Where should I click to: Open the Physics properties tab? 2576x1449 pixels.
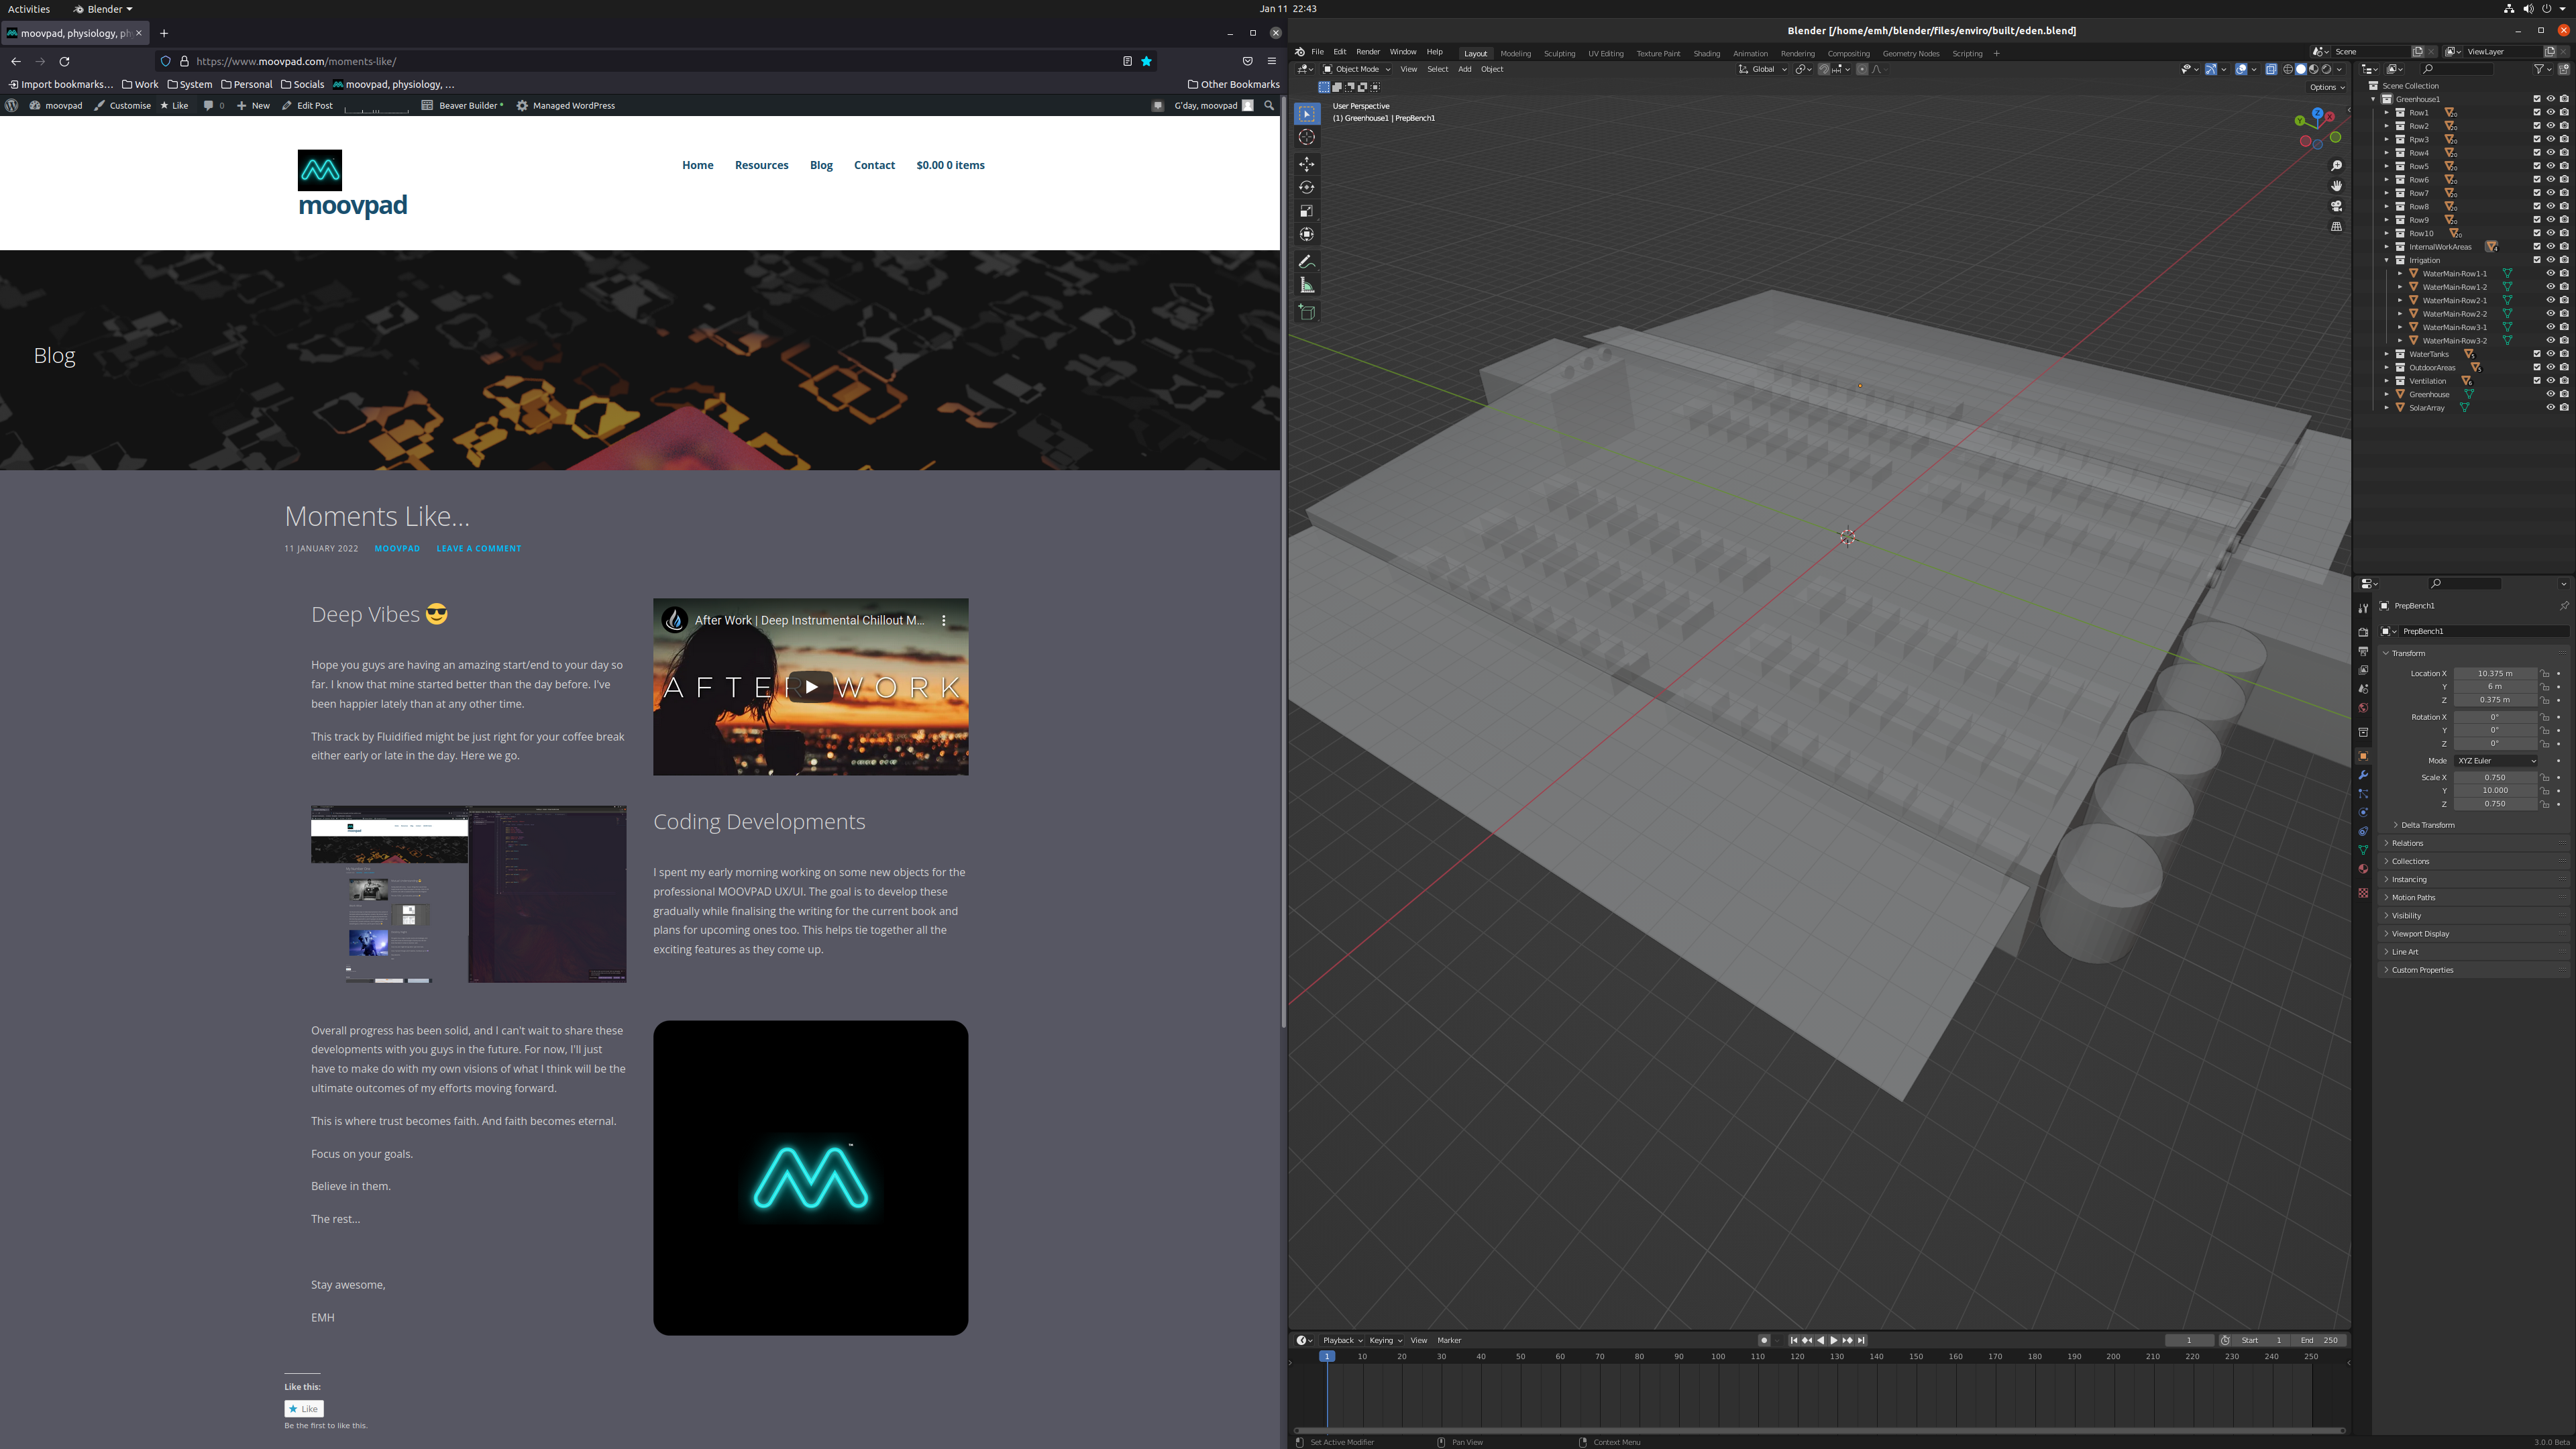2363,813
